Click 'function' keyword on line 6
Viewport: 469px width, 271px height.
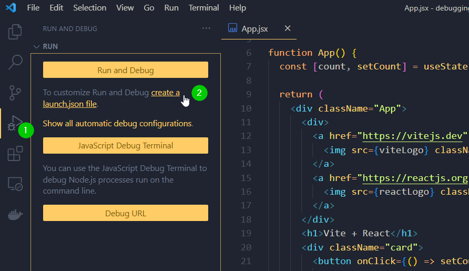(290, 53)
